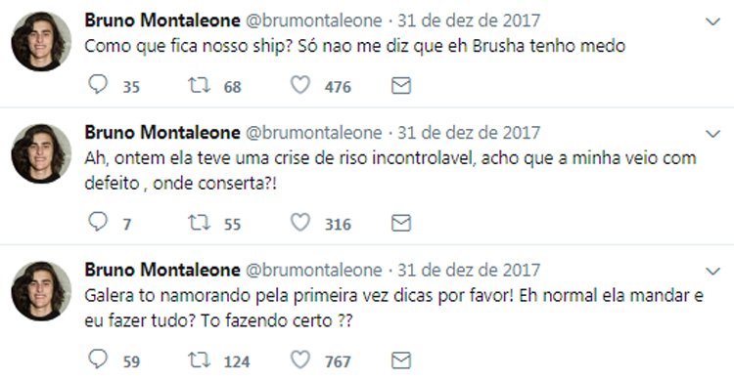Viewport: 734px width, 380px height.
Task: Visit the @brumontaleone handle on the second tweet
Action: [314, 133]
